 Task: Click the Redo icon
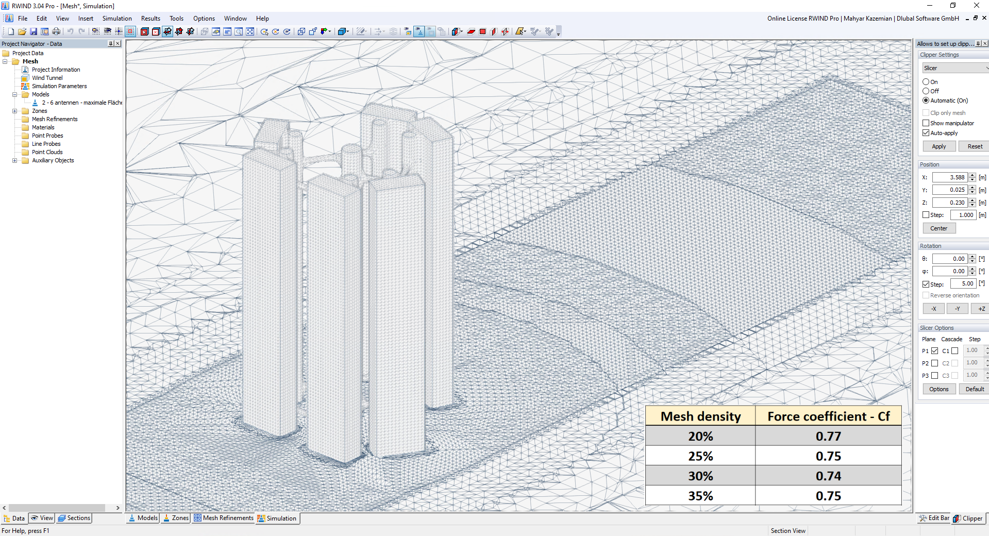click(82, 31)
